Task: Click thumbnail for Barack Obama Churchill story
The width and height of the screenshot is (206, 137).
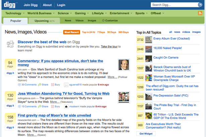Action: (x=149, y=68)
